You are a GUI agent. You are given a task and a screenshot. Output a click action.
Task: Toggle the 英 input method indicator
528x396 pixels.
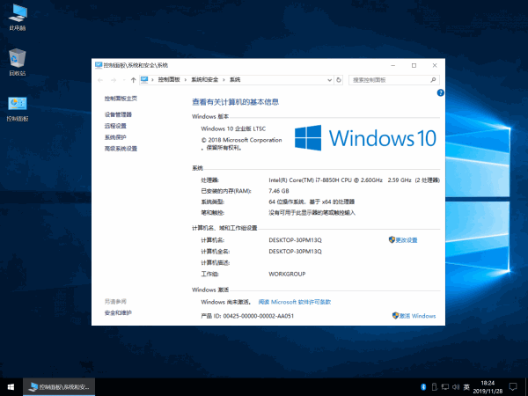[x=466, y=387]
